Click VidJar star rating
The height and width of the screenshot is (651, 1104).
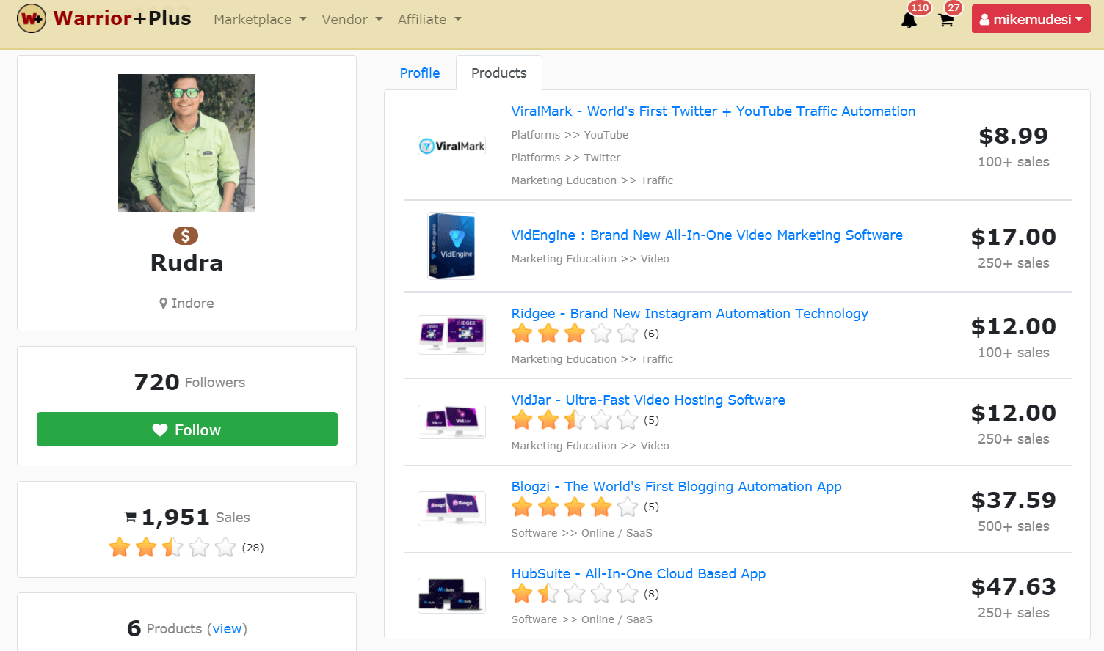pos(575,421)
